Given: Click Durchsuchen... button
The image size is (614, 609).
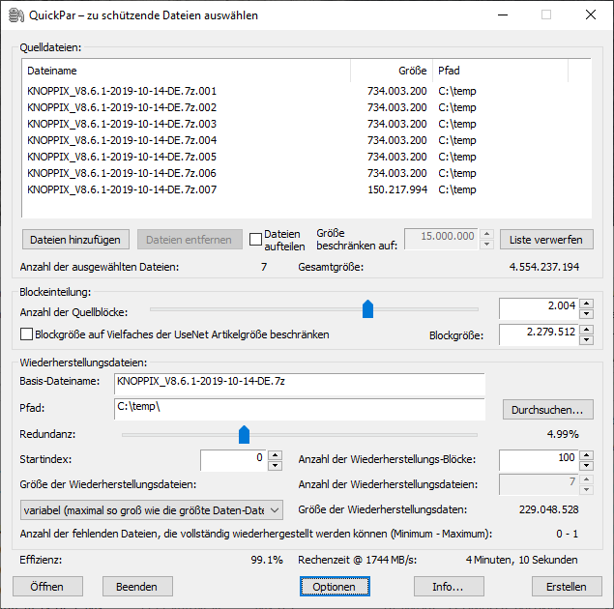Looking at the screenshot, I should [x=548, y=410].
